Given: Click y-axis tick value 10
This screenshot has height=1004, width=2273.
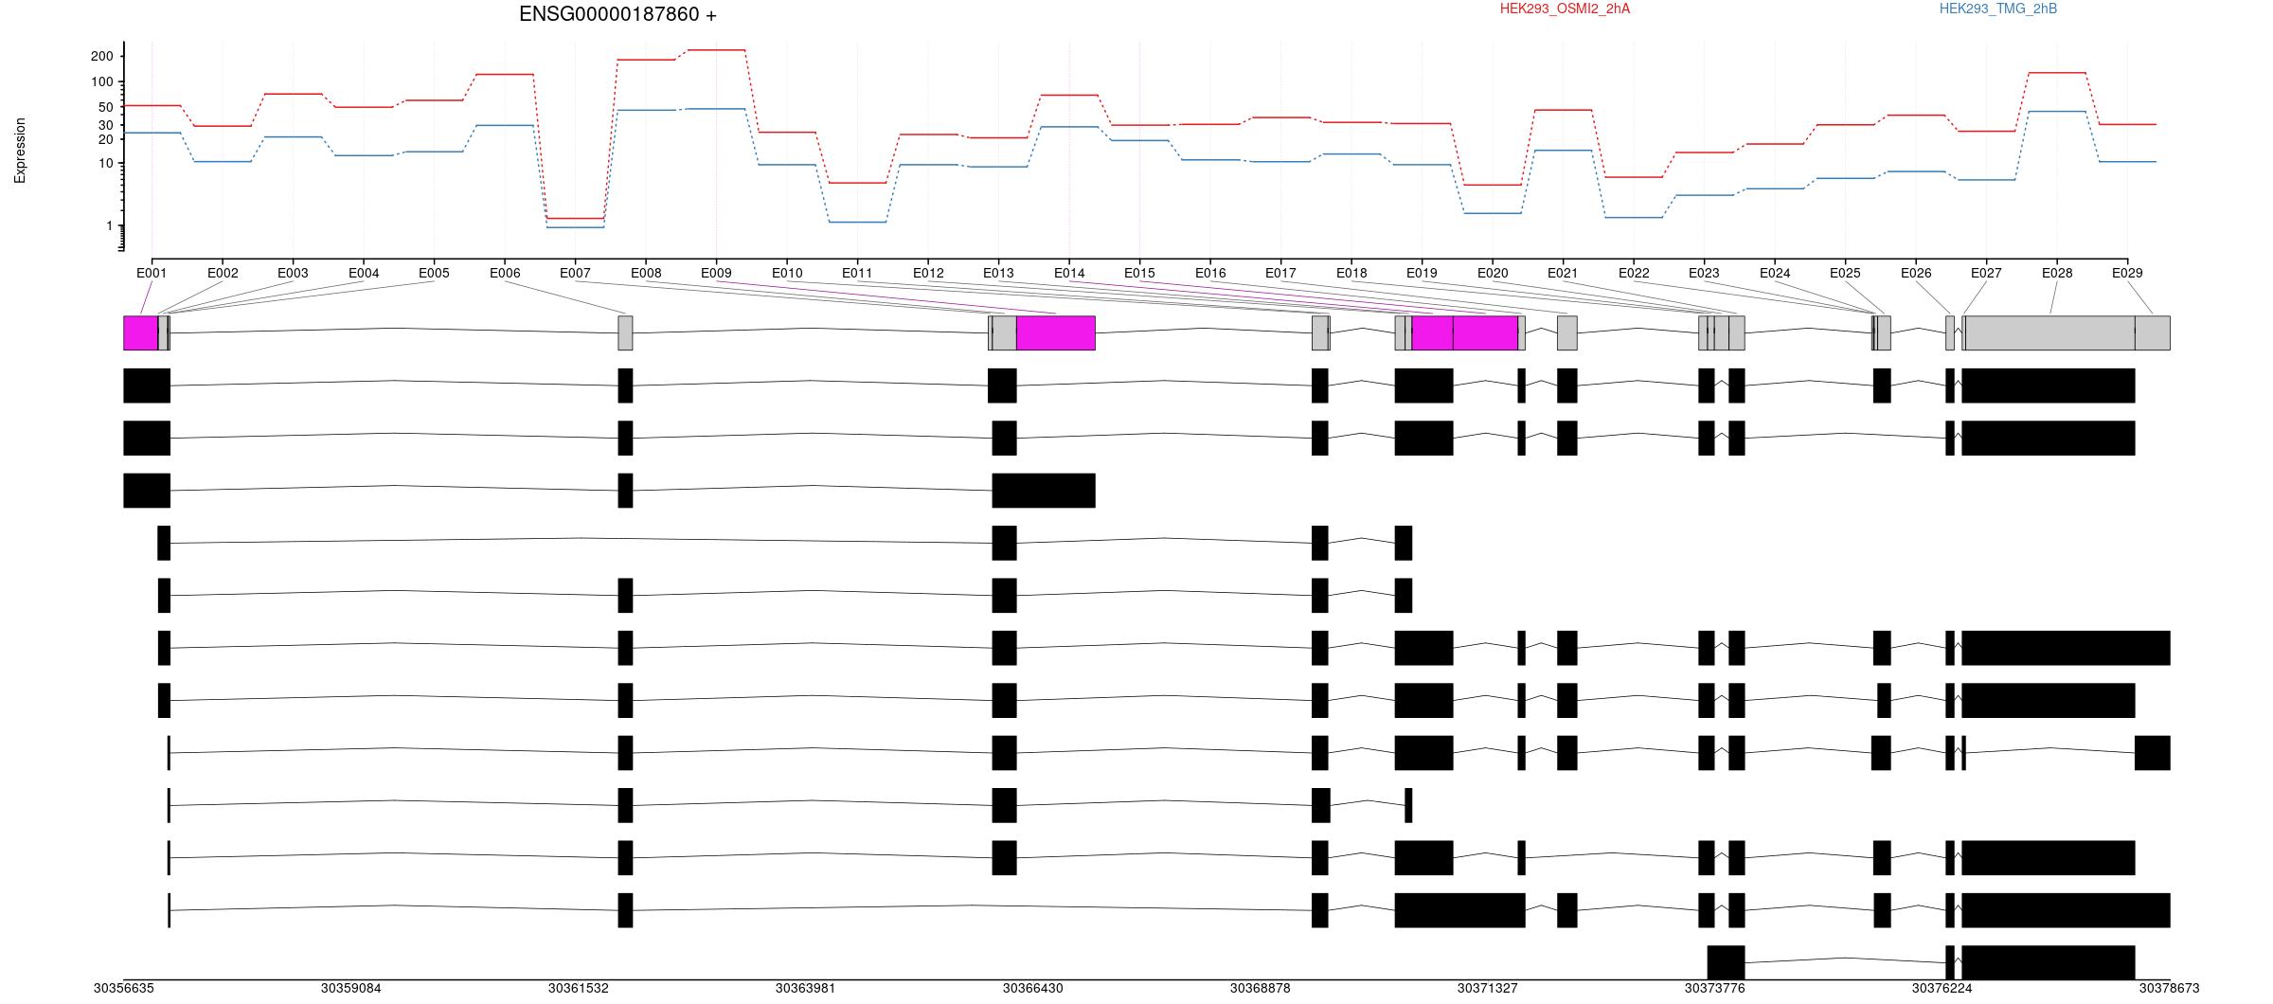Looking at the screenshot, I should (106, 164).
